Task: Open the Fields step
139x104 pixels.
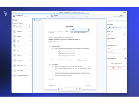Action: click(x=69, y=16)
